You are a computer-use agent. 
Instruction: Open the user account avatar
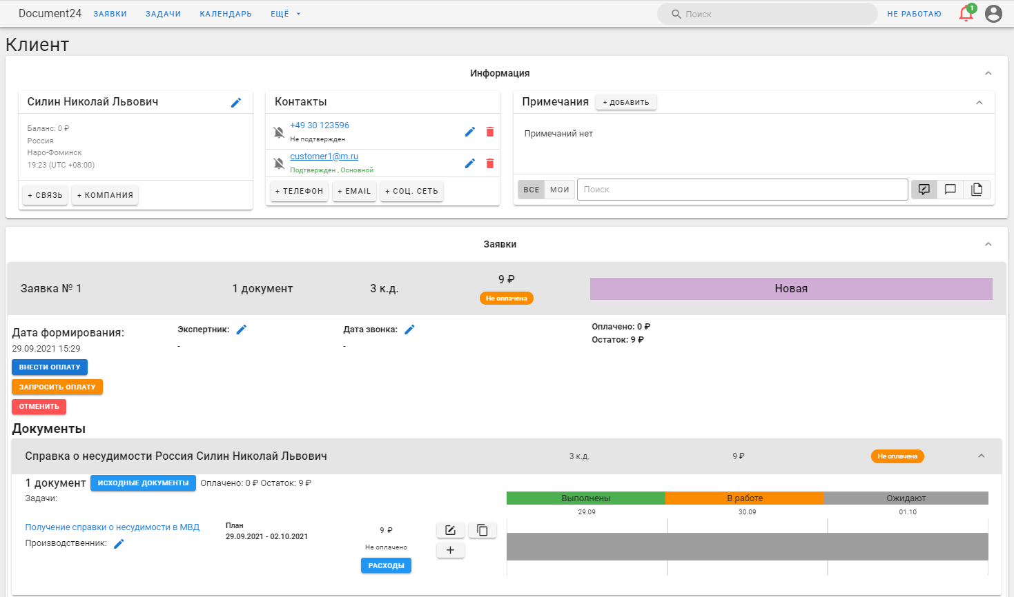(x=993, y=14)
